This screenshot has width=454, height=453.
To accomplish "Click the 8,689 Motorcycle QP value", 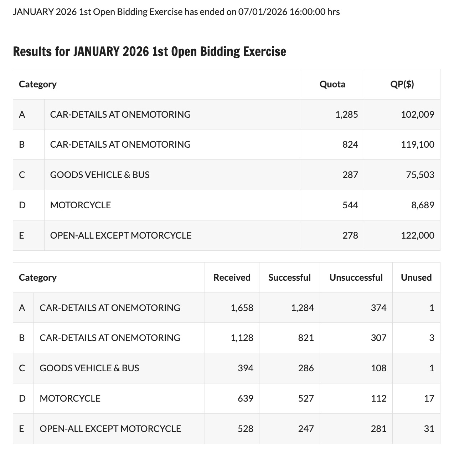I will coord(422,205).
